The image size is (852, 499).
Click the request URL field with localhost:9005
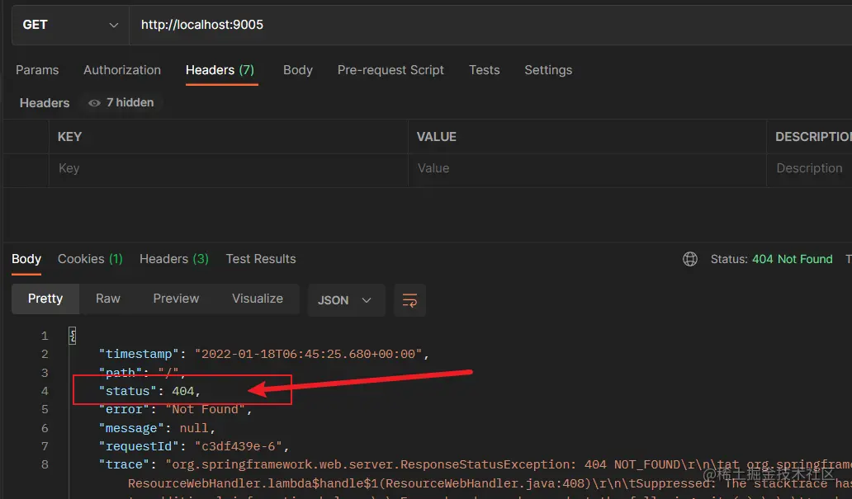click(x=490, y=25)
